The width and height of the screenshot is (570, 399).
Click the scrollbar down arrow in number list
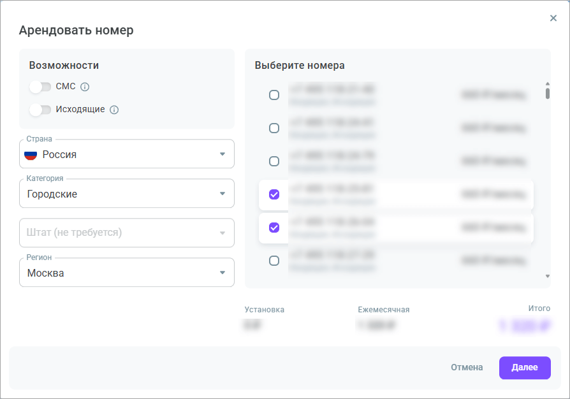tap(546, 276)
